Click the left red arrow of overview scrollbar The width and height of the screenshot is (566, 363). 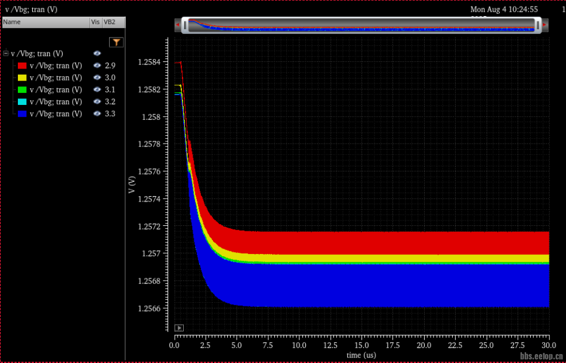click(178, 25)
